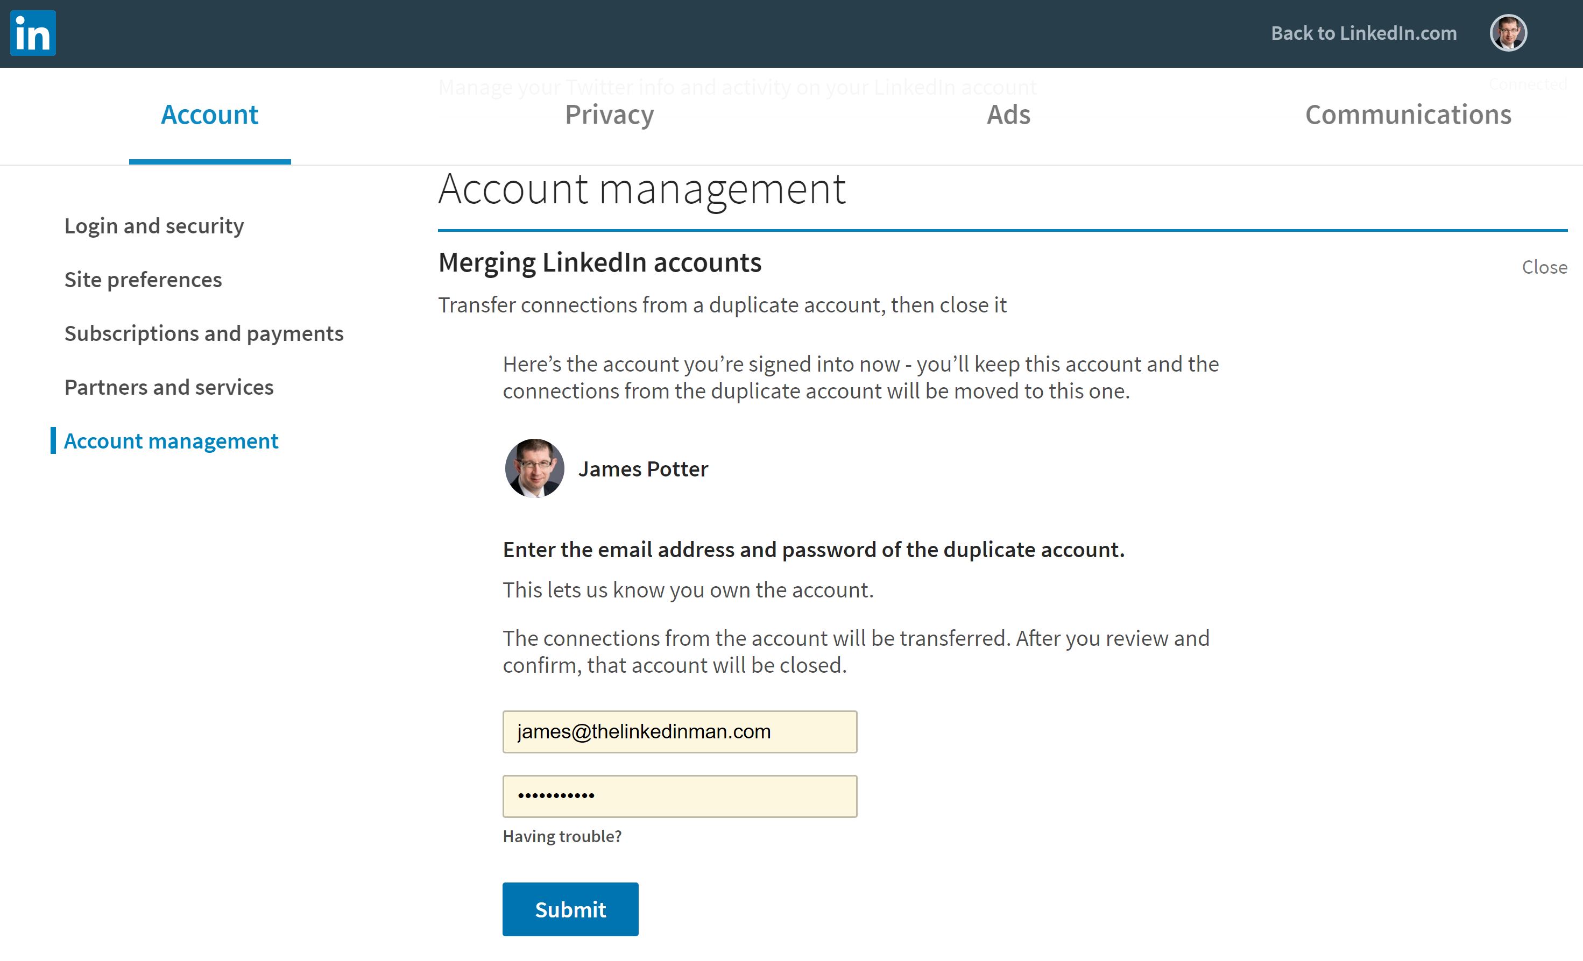Focus the duplicate account password field

[680, 796]
